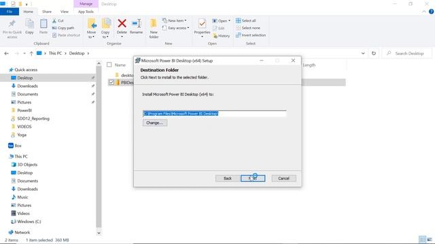This screenshot has width=435, height=244.
Task: Open Downloads under Quick access
Action: coord(27,86)
